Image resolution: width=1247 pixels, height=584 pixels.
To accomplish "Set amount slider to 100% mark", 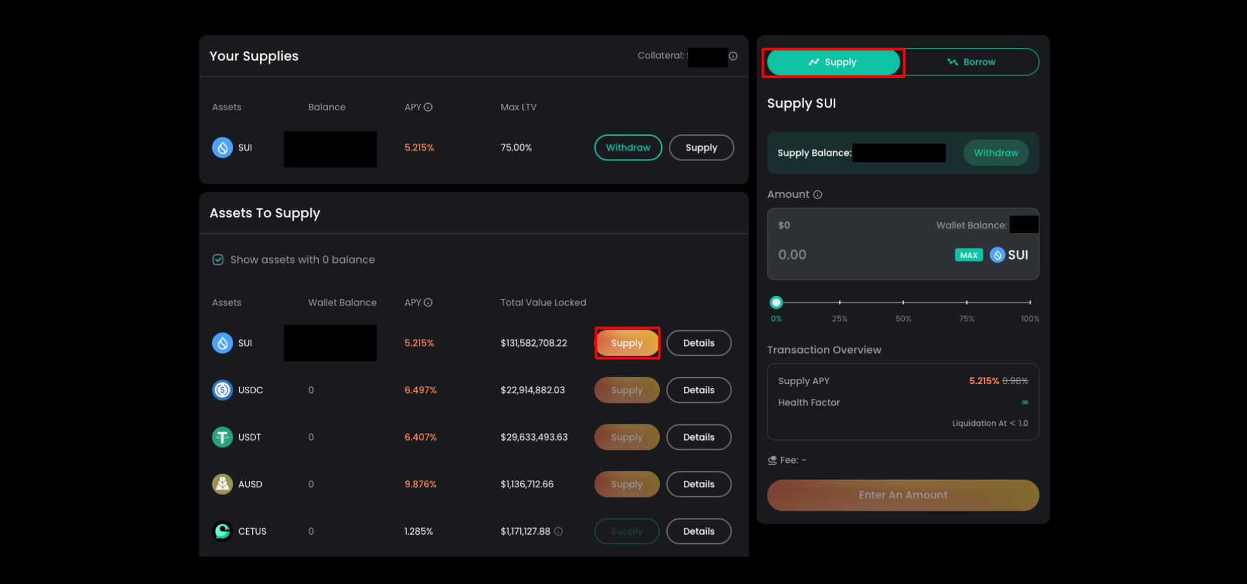I will click(x=1030, y=302).
